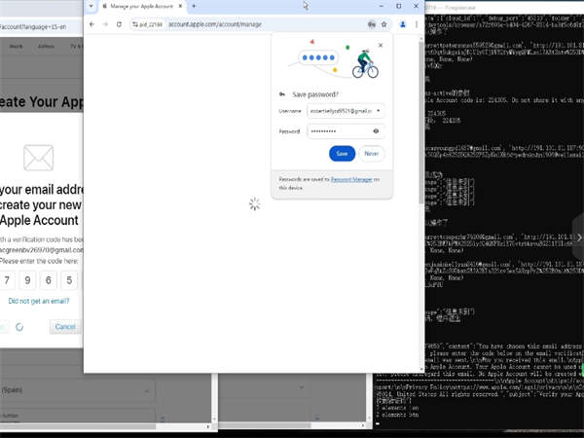Click the Did not get an email link
Viewport: 584px width, 438px height.
coord(38,301)
